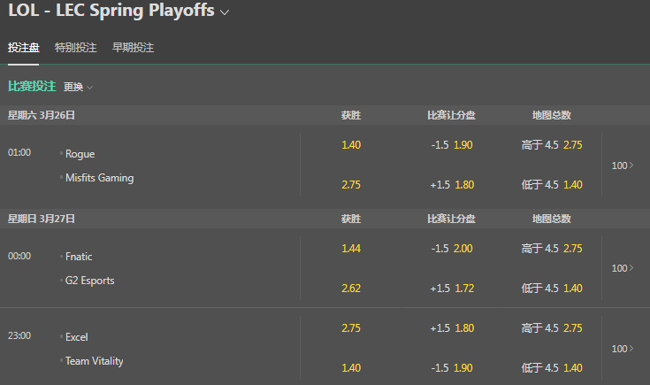
Task: Expand more markets for Rogue vs Misfits Gaming
Action: 623,166
